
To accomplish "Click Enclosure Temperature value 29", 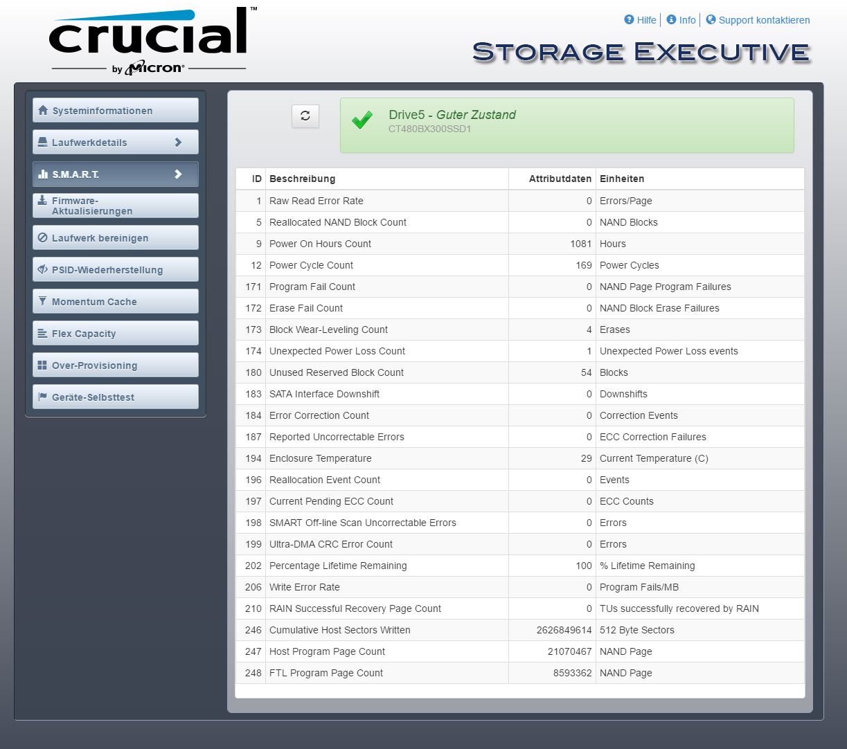I will [587, 458].
